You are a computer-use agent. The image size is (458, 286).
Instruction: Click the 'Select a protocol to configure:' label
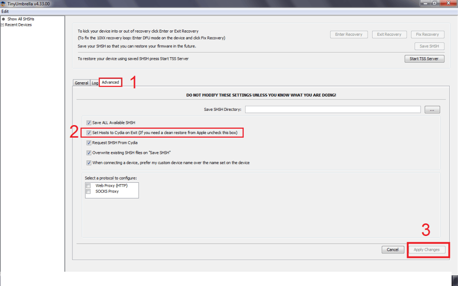111,178
